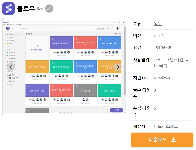Jump to the third carousel dot

[64, 113]
